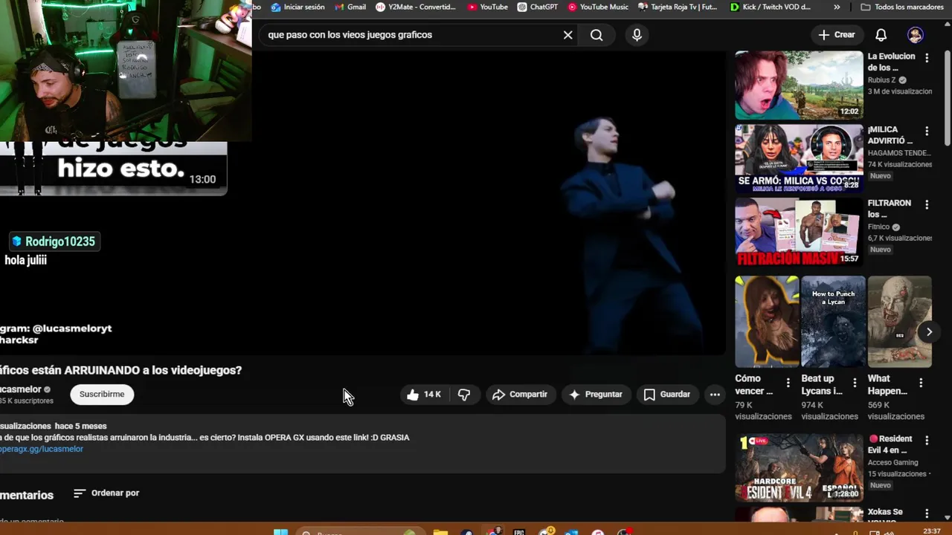Screen dimensions: 952x535
Task: Click the Preguntar button
Action: pyautogui.click(x=595, y=395)
